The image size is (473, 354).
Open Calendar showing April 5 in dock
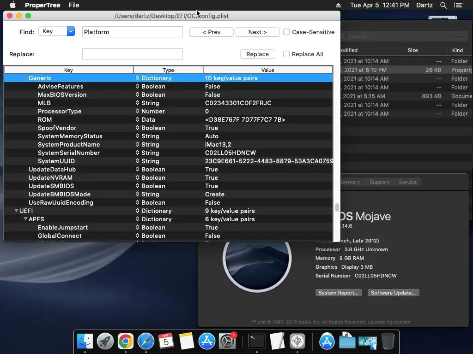166,342
